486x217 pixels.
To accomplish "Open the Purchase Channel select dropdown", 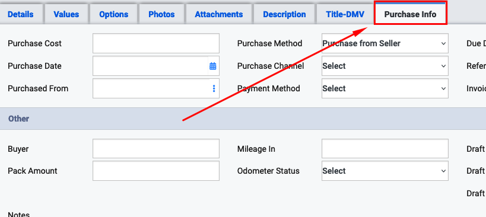I will [385, 66].
